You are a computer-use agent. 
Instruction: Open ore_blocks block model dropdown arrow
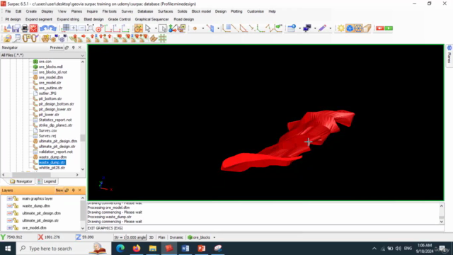[214, 237]
